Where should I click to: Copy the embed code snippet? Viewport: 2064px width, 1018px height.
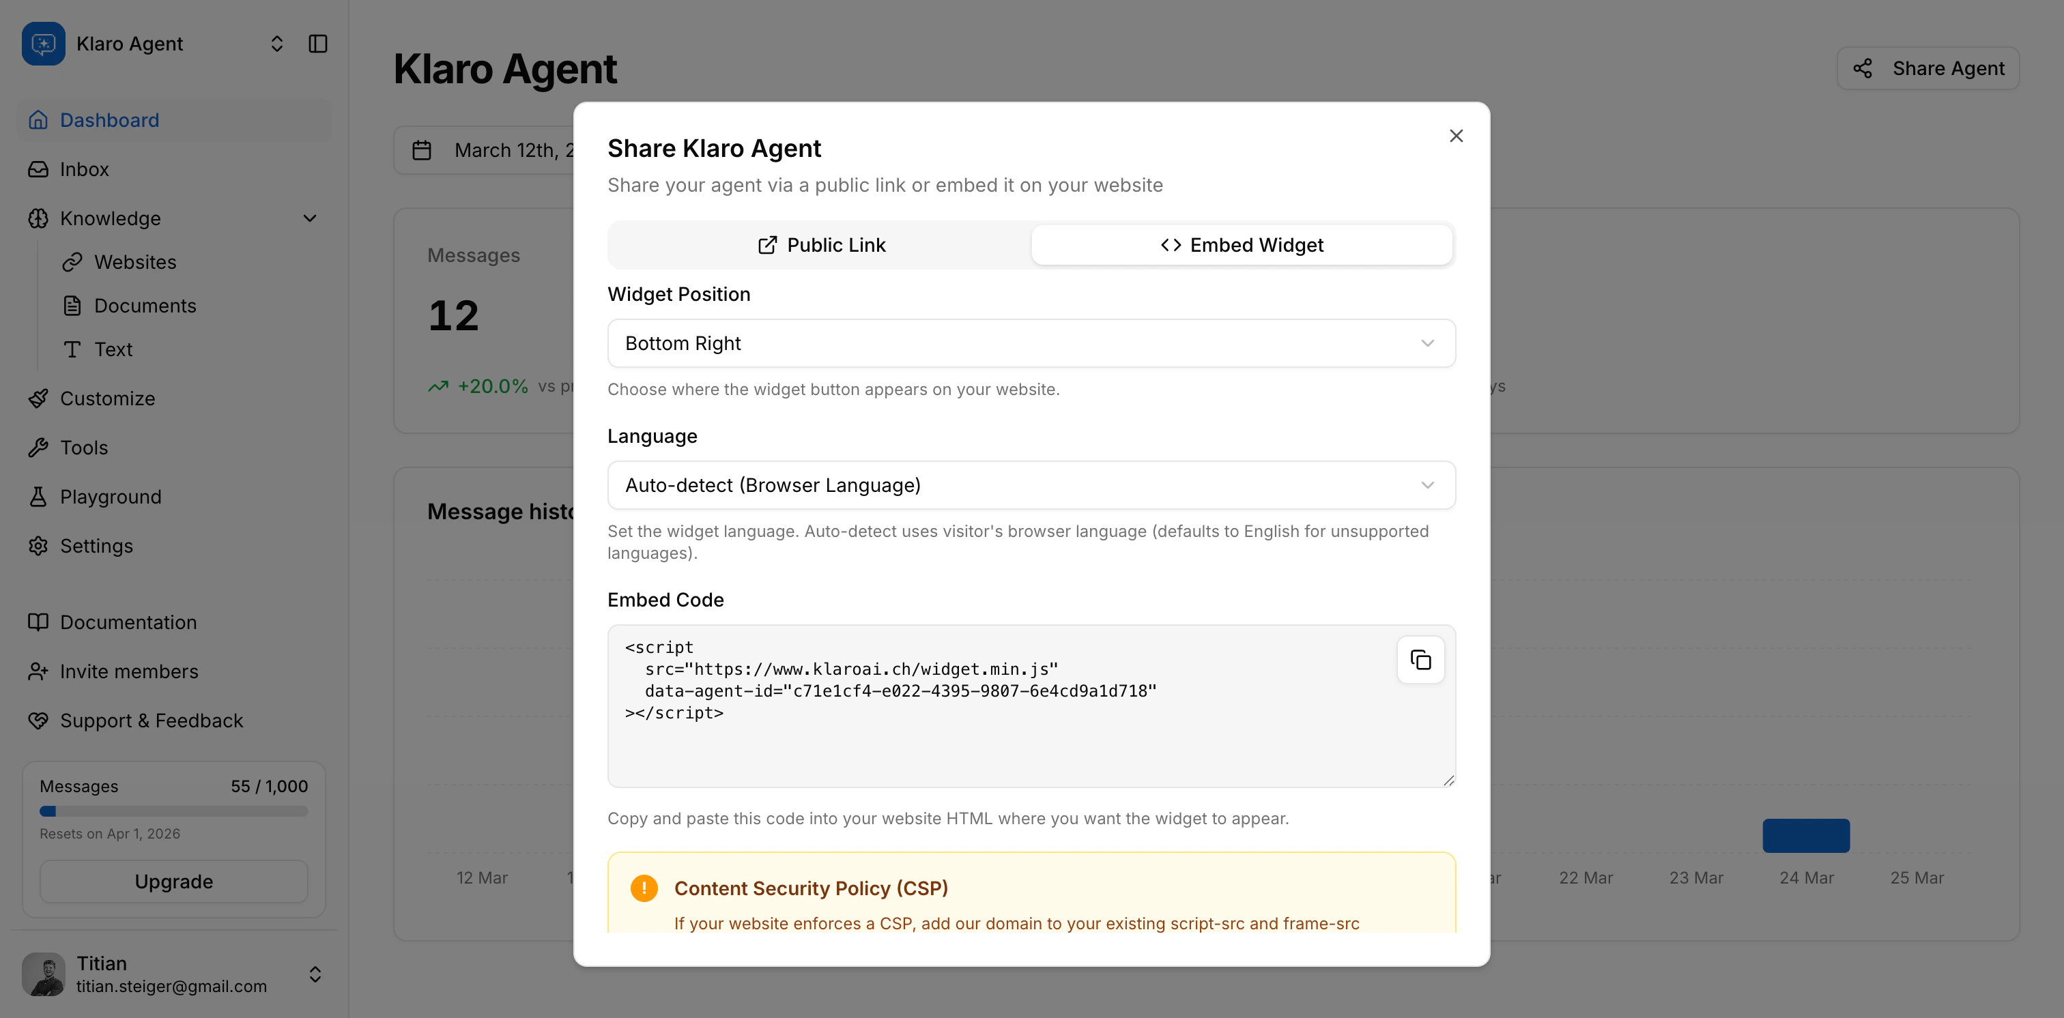(x=1420, y=659)
